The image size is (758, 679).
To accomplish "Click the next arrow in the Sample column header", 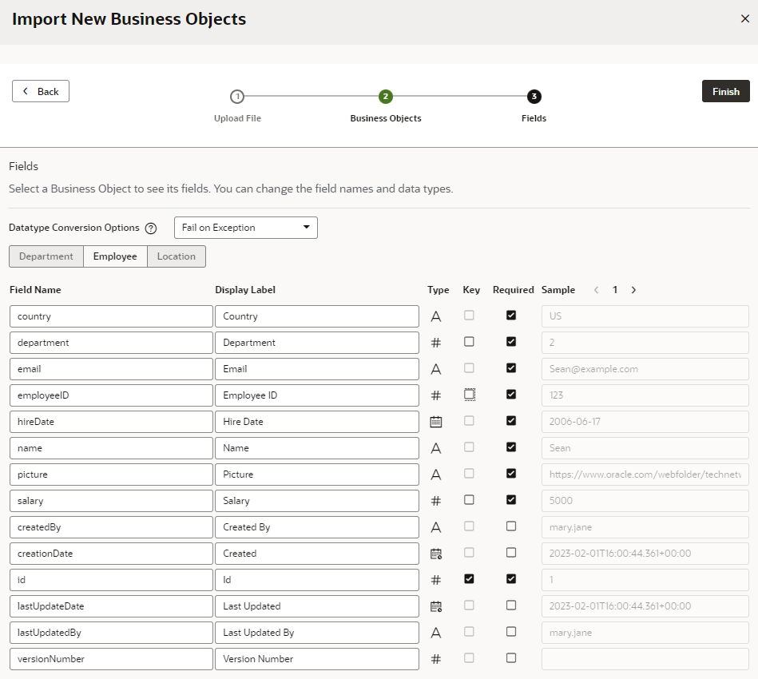I will click(x=633, y=290).
